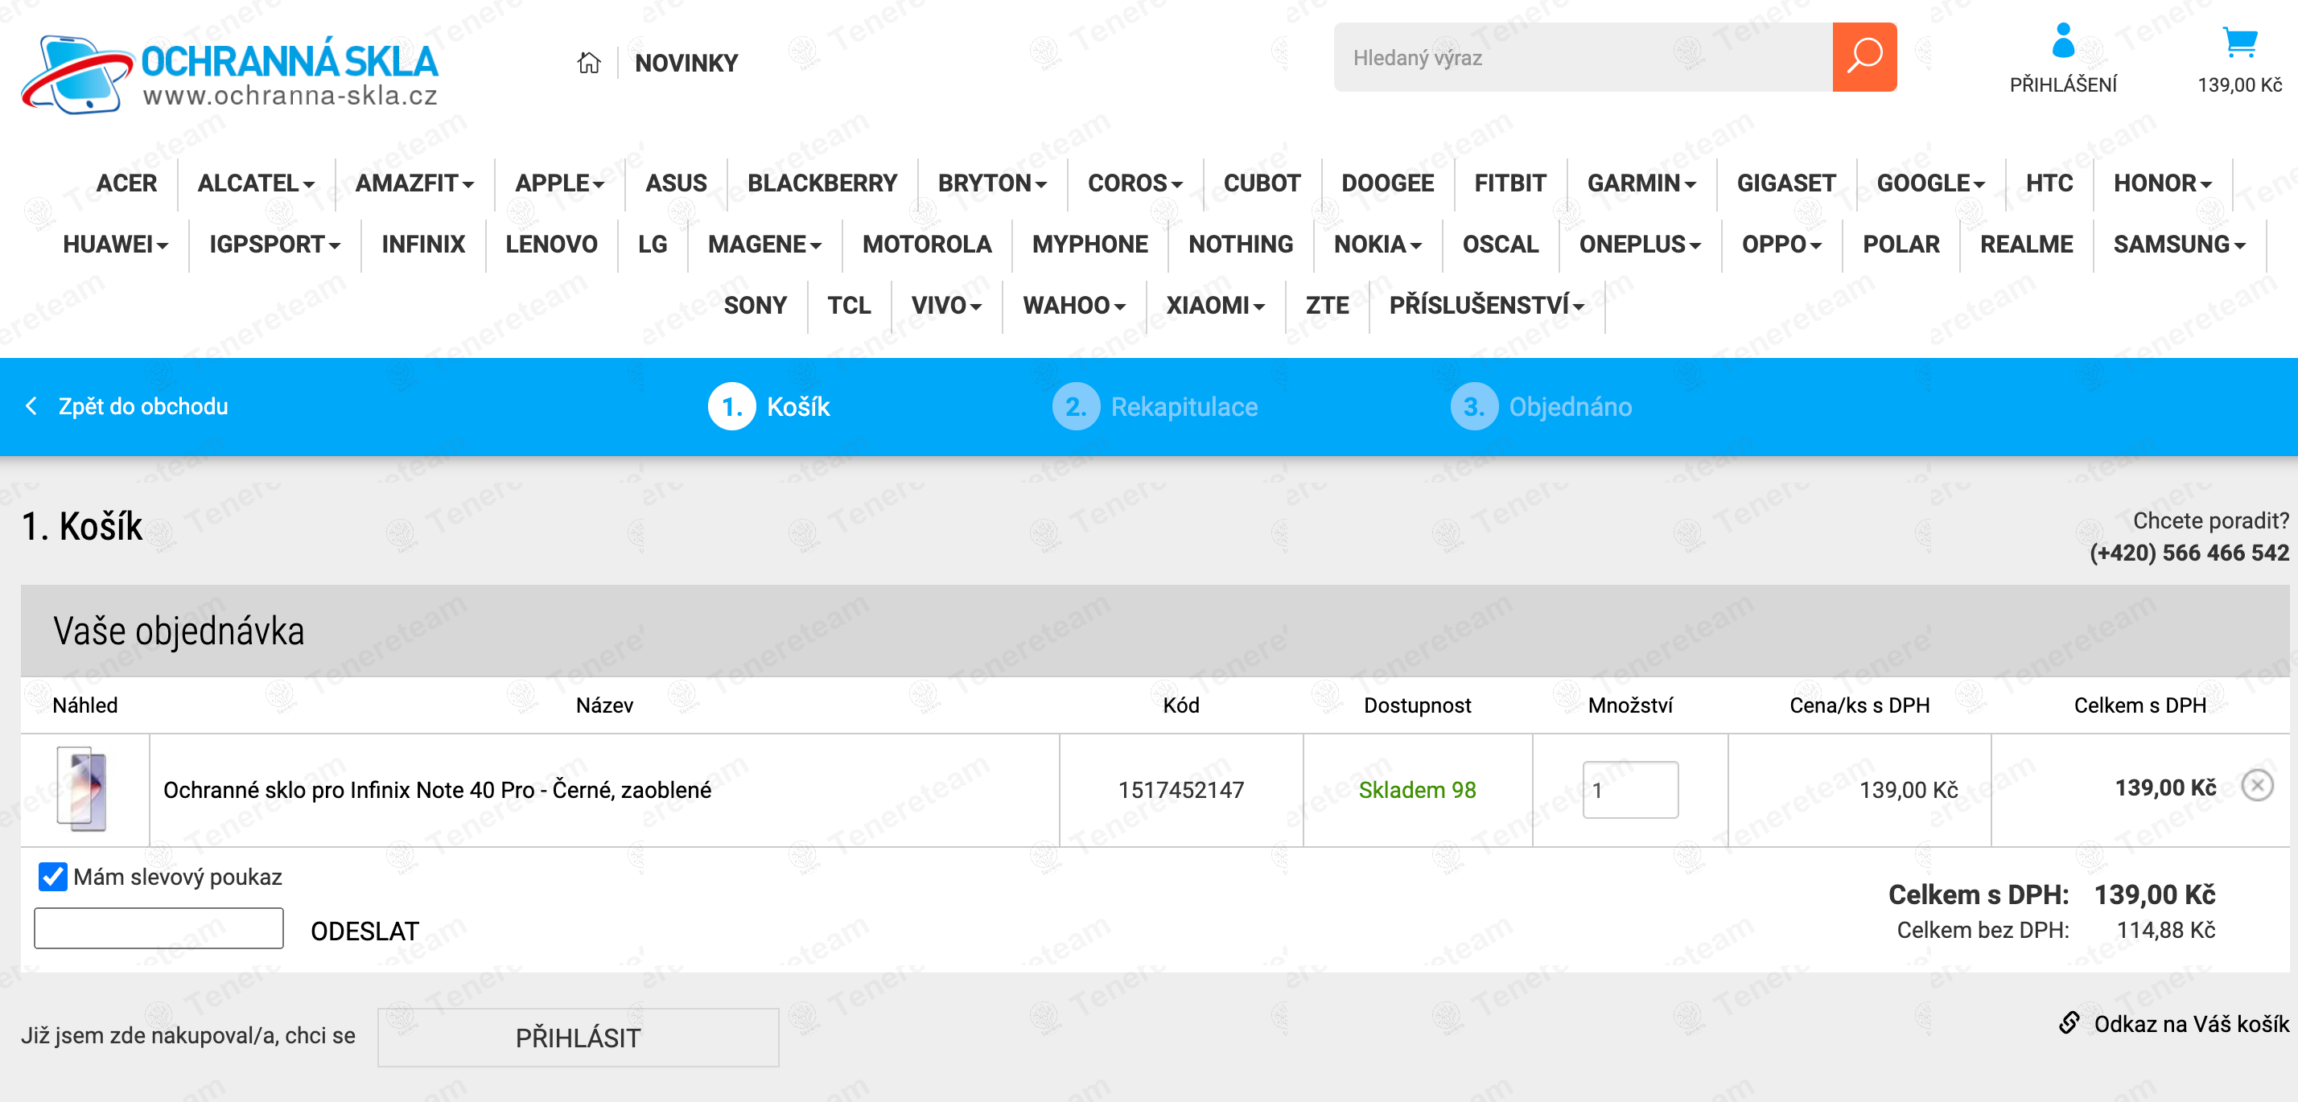Go to step 2 Rekapitulace
Image resolution: width=2298 pixels, height=1102 pixels.
pyautogui.click(x=1155, y=406)
